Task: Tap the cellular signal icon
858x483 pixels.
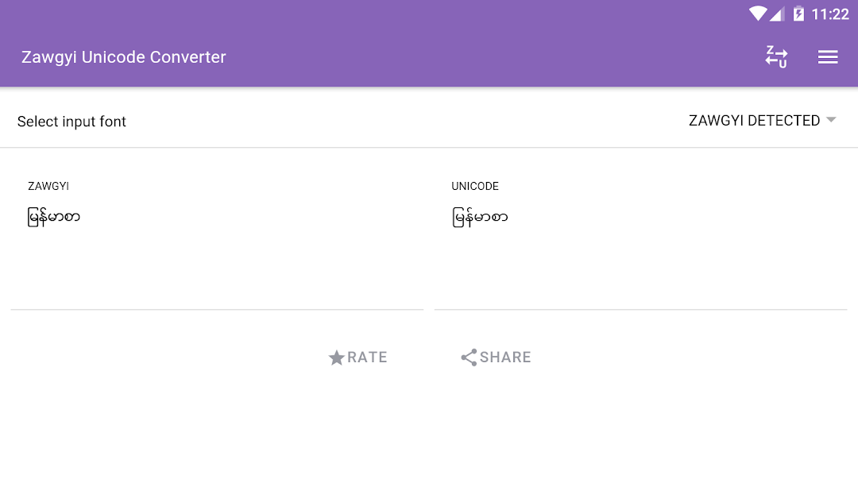Action: click(777, 14)
